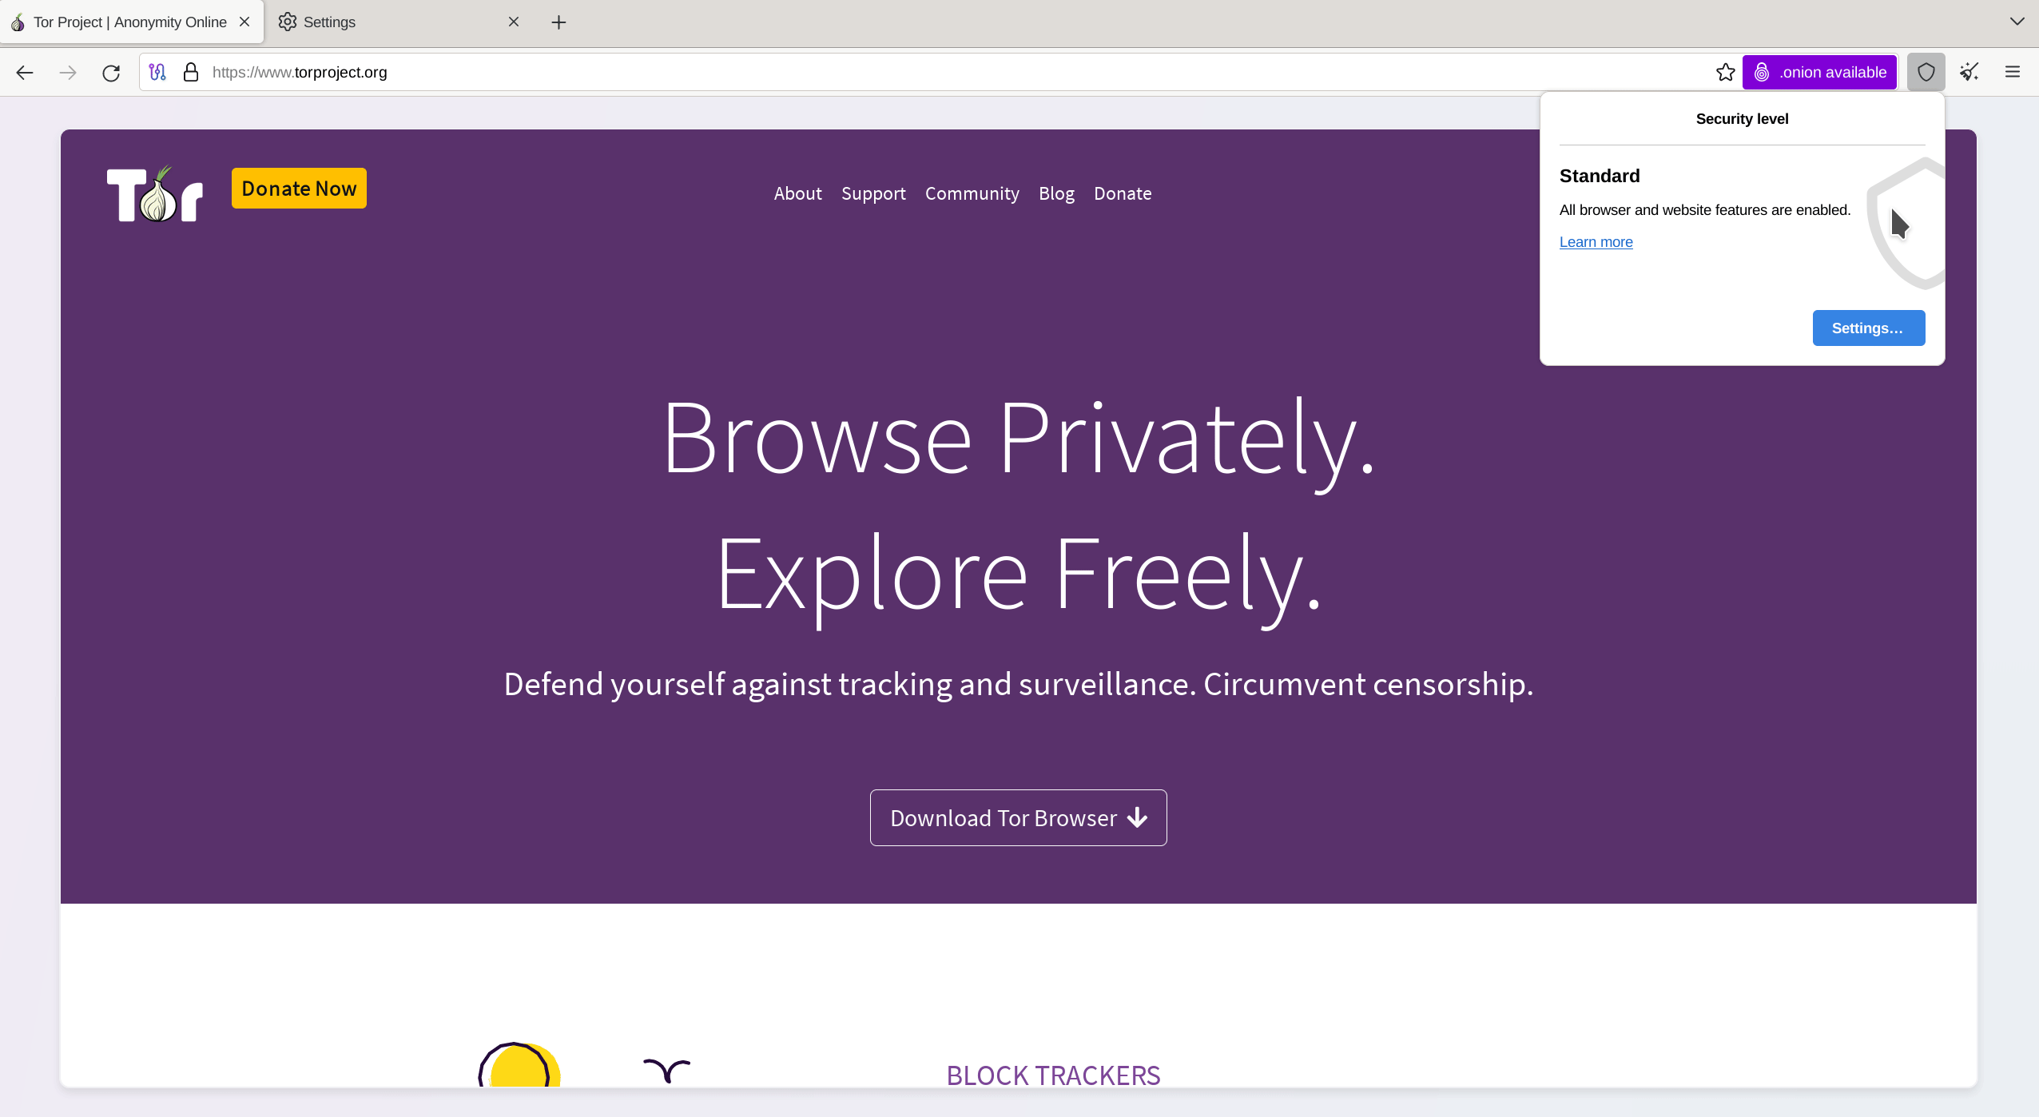Click the Learn more link
Viewport: 2039px width, 1117px height.
(x=1595, y=242)
